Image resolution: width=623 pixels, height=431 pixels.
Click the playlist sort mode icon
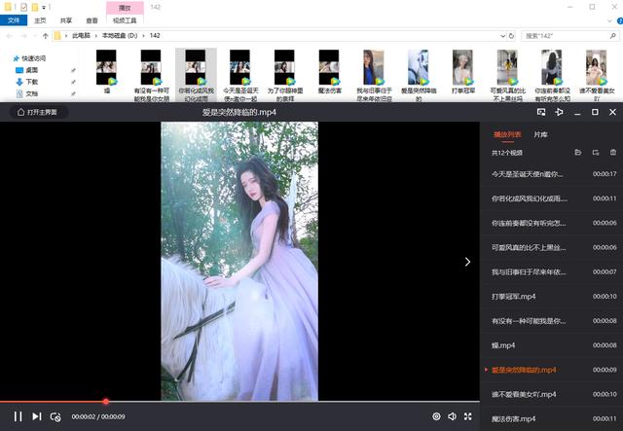pyautogui.click(x=596, y=153)
